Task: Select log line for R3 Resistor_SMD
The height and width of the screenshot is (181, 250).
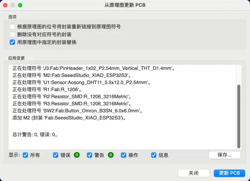Action: (x=72, y=104)
